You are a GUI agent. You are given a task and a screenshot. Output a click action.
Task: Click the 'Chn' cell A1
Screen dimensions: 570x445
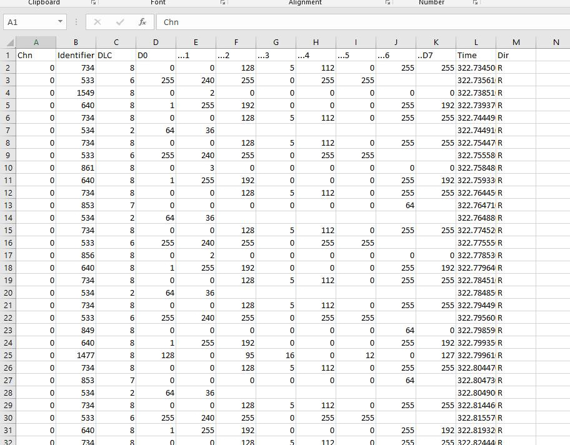point(36,55)
